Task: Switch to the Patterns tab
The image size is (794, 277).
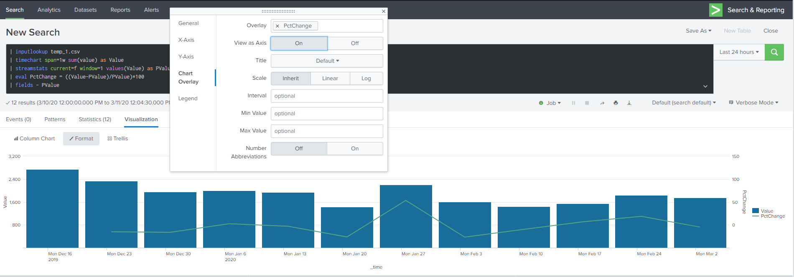Action: coord(55,119)
